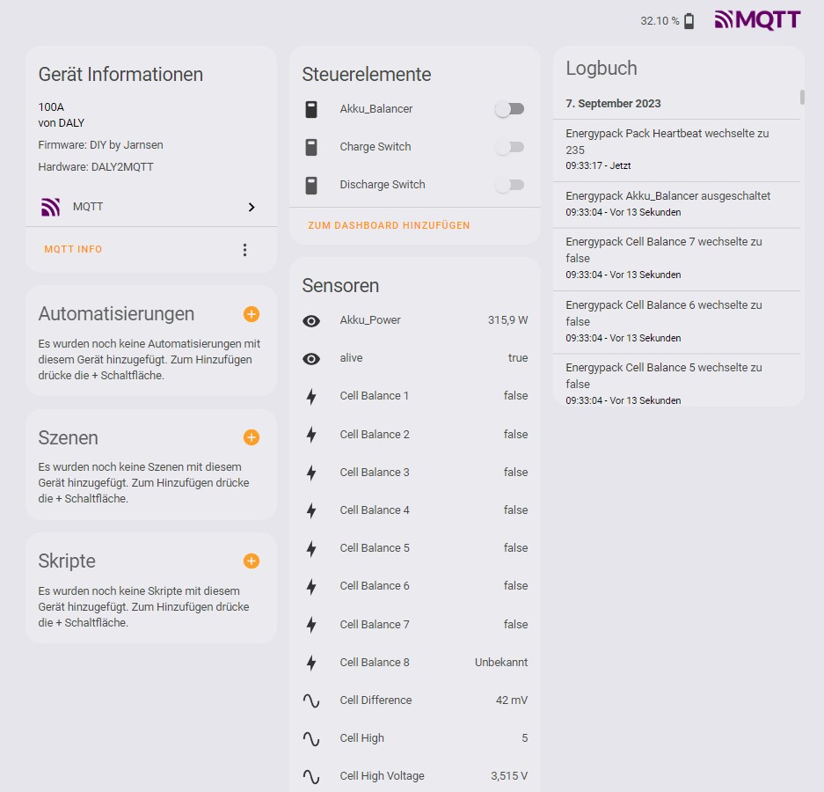Click the battery icon next to Charge Switch
The height and width of the screenshot is (792, 824).
tap(311, 147)
